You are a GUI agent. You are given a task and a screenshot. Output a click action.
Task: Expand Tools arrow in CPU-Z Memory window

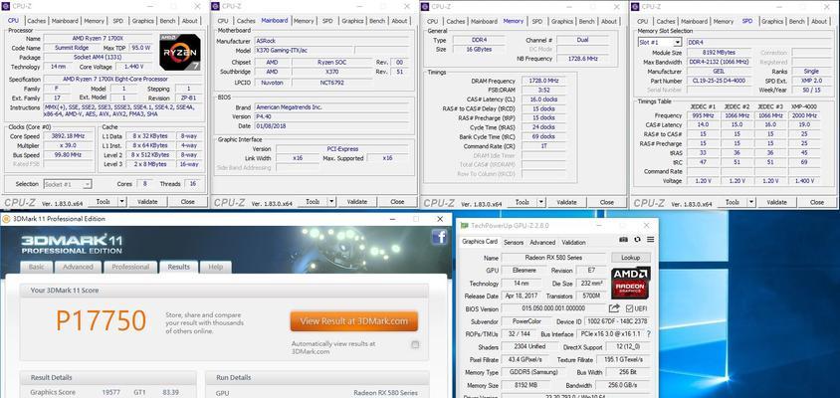(541, 202)
